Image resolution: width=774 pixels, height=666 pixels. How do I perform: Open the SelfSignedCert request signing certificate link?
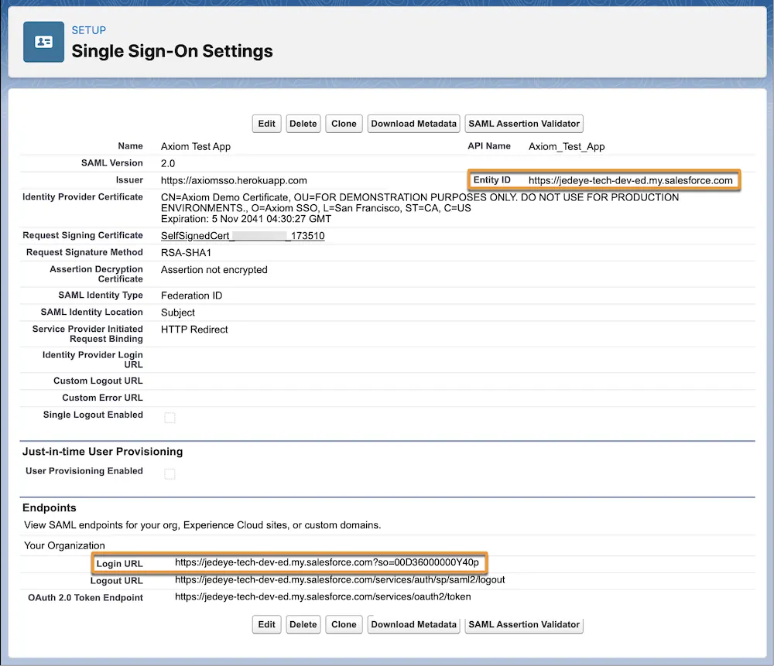(243, 236)
